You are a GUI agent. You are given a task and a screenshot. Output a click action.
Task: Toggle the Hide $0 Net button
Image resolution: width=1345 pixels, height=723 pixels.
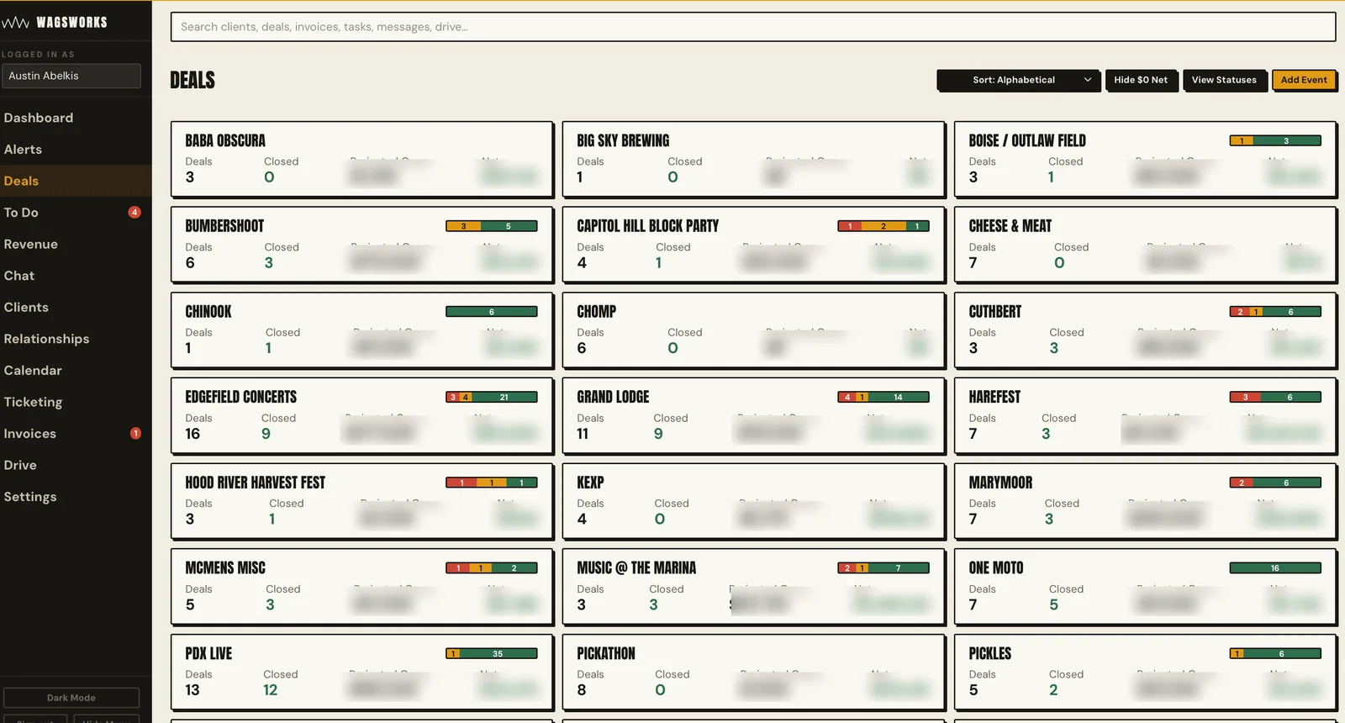tap(1141, 80)
